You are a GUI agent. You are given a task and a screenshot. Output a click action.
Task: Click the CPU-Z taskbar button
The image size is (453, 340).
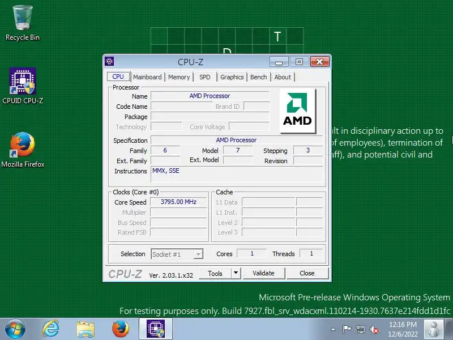[x=156, y=329]
